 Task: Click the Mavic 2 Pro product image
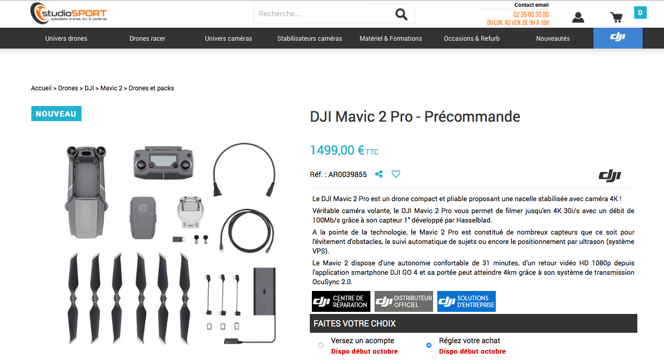(x=171, y=243)
